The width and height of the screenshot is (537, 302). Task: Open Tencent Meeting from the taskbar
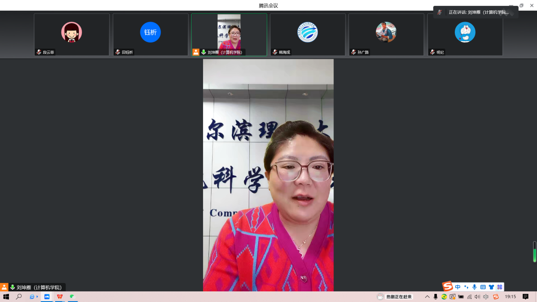coord(47,297)
